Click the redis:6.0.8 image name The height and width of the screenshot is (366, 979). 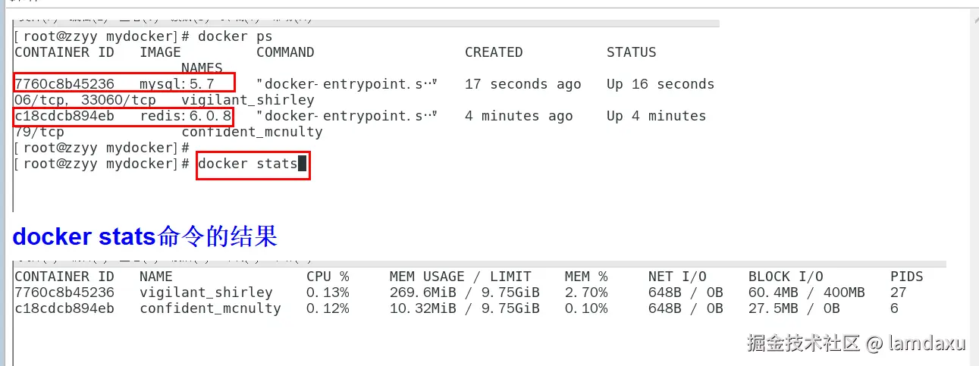point(185,116)
